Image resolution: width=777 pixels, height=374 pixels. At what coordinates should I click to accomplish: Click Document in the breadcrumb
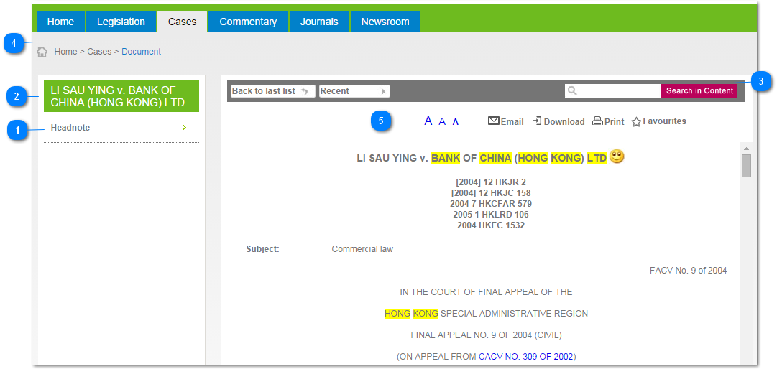tap(141, 52)
